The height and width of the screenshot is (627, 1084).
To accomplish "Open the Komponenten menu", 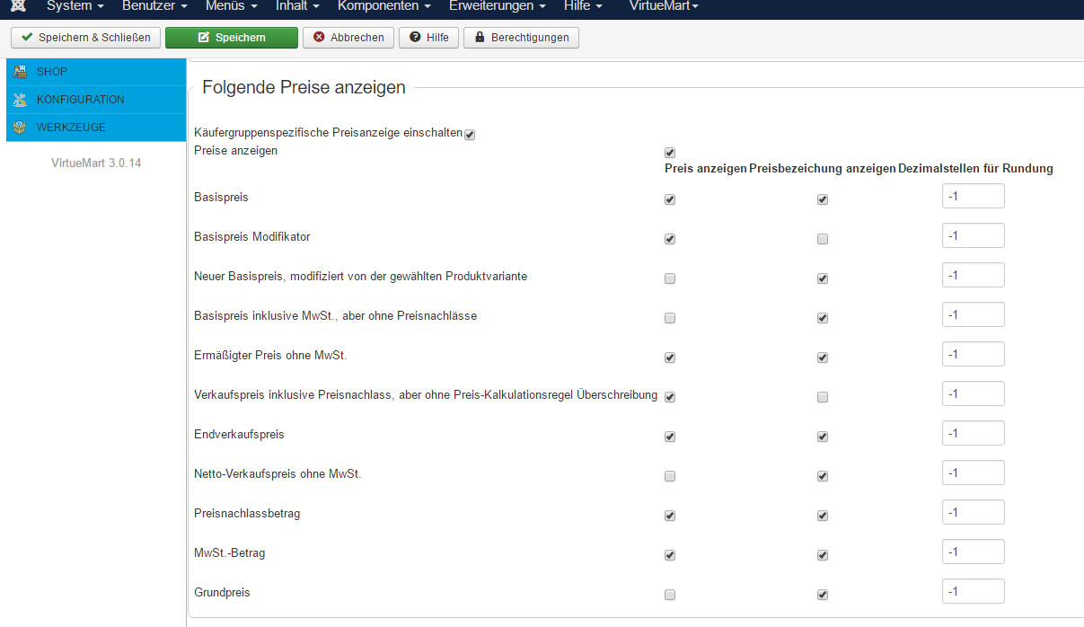I will 383,6.
